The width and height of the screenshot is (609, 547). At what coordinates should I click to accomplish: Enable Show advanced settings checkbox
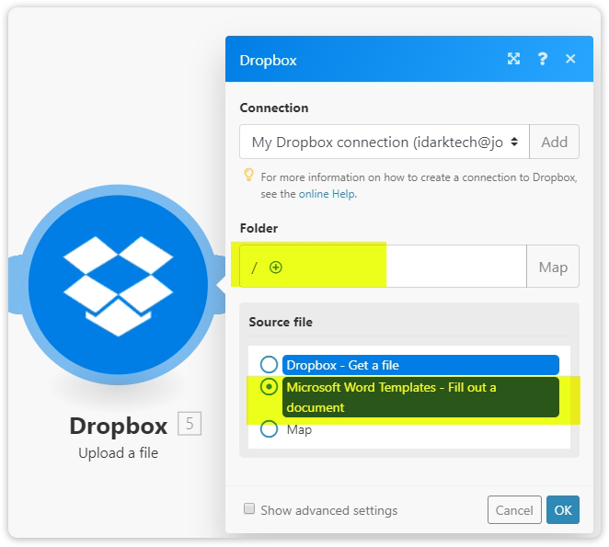[x=249, y=508]
